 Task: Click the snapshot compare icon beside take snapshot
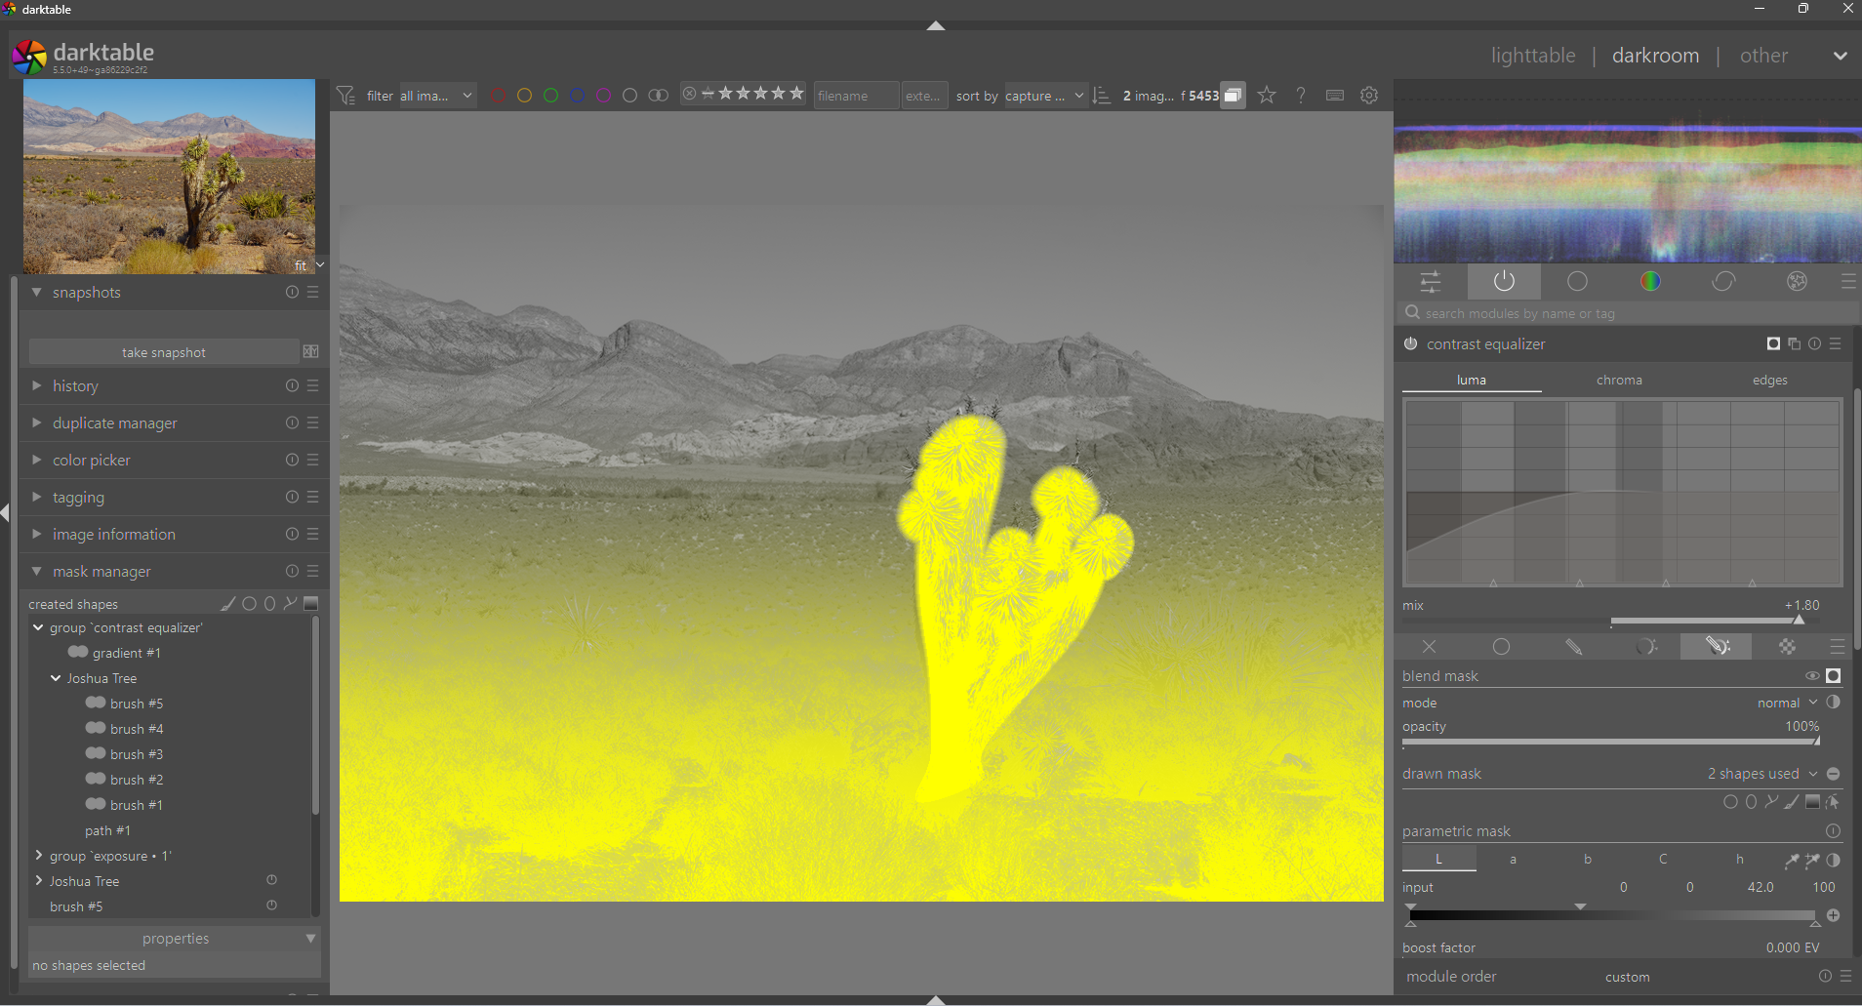(x=311, y=352)
